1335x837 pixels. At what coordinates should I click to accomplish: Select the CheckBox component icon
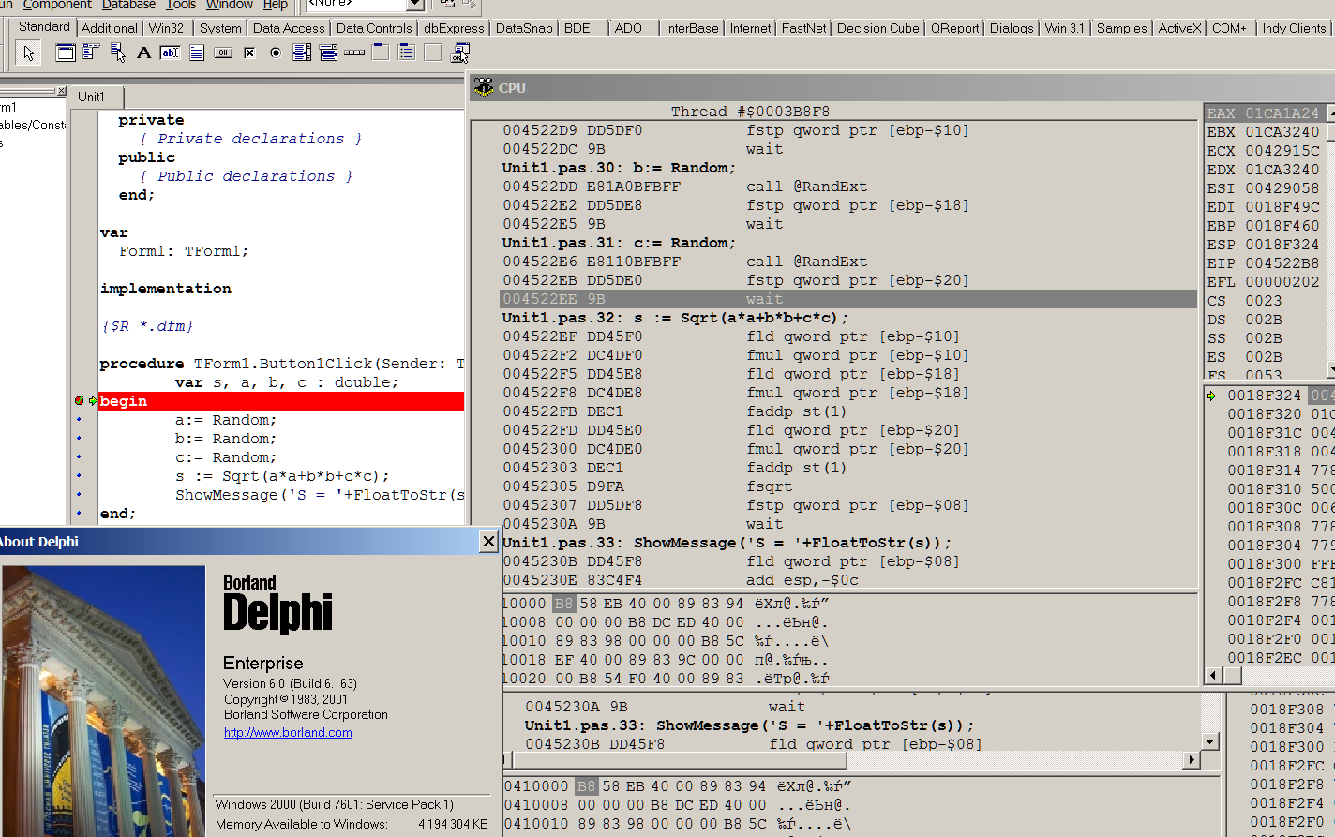pos(249,52)
